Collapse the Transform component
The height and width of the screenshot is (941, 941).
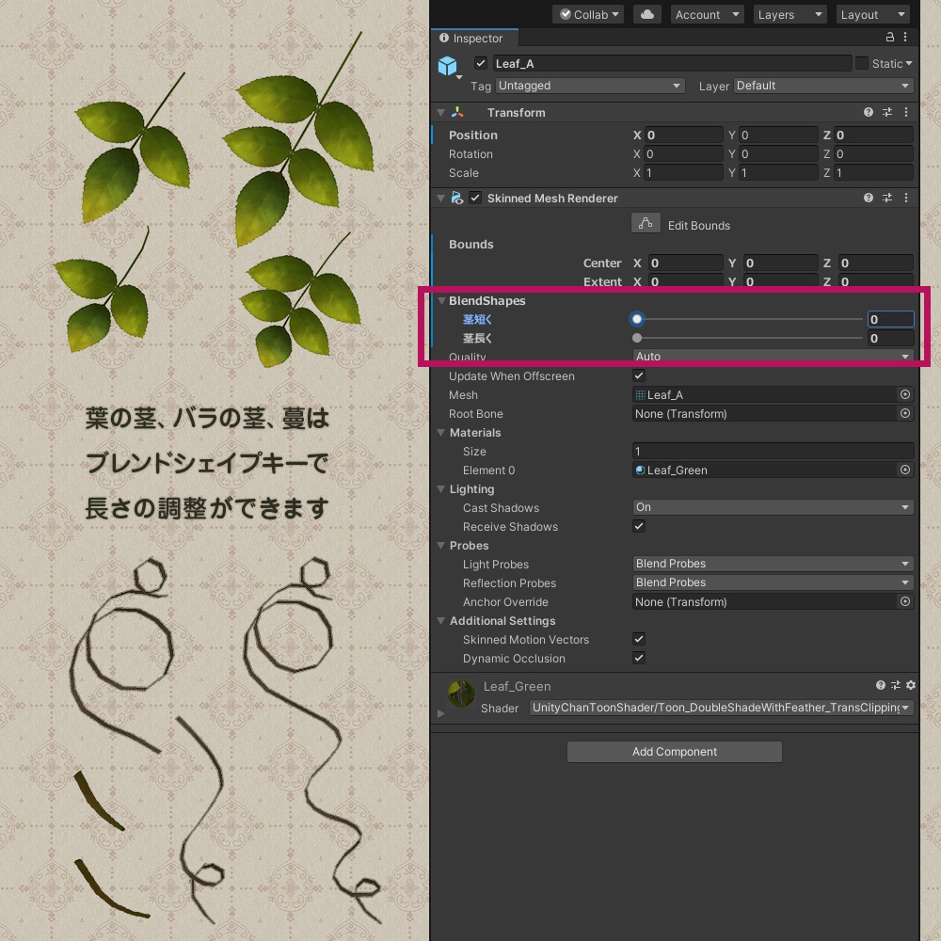(x=441, y=112)
